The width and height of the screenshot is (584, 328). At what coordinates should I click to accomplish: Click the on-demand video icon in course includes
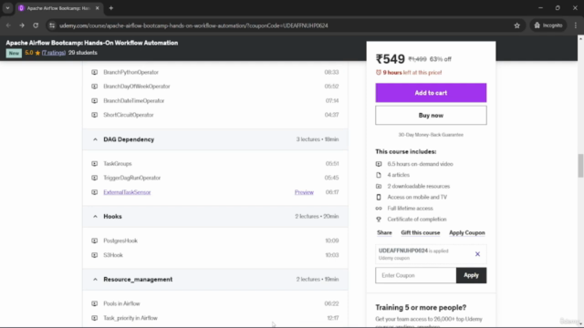[x=379, y=164]
